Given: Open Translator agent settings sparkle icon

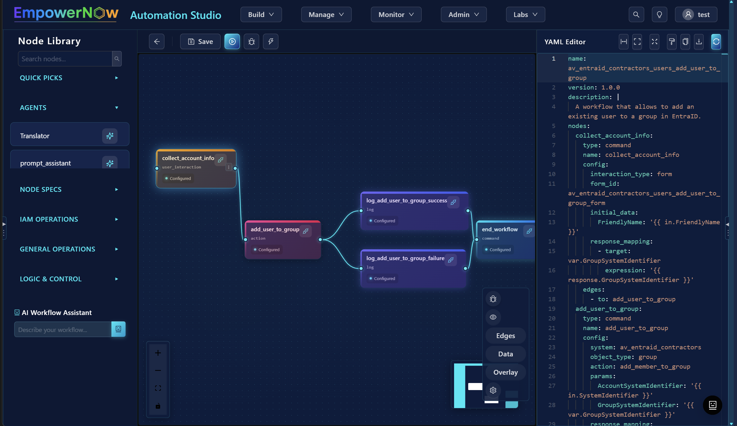Looking at the screenshot, I should click(110, 136).
